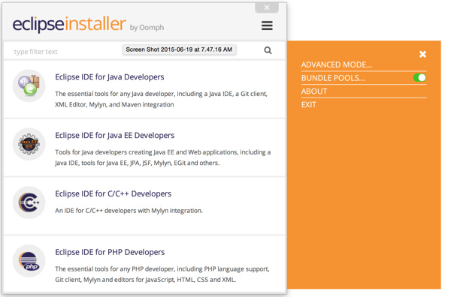Select the PHP package icon
Screen dimensions: 451x297
29,261
